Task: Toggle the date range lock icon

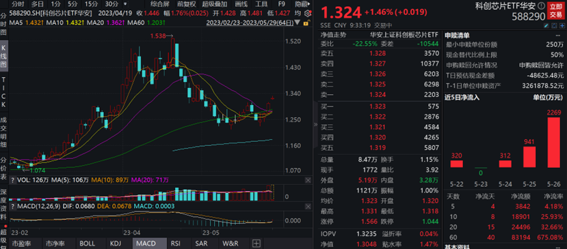Action: 306,23
